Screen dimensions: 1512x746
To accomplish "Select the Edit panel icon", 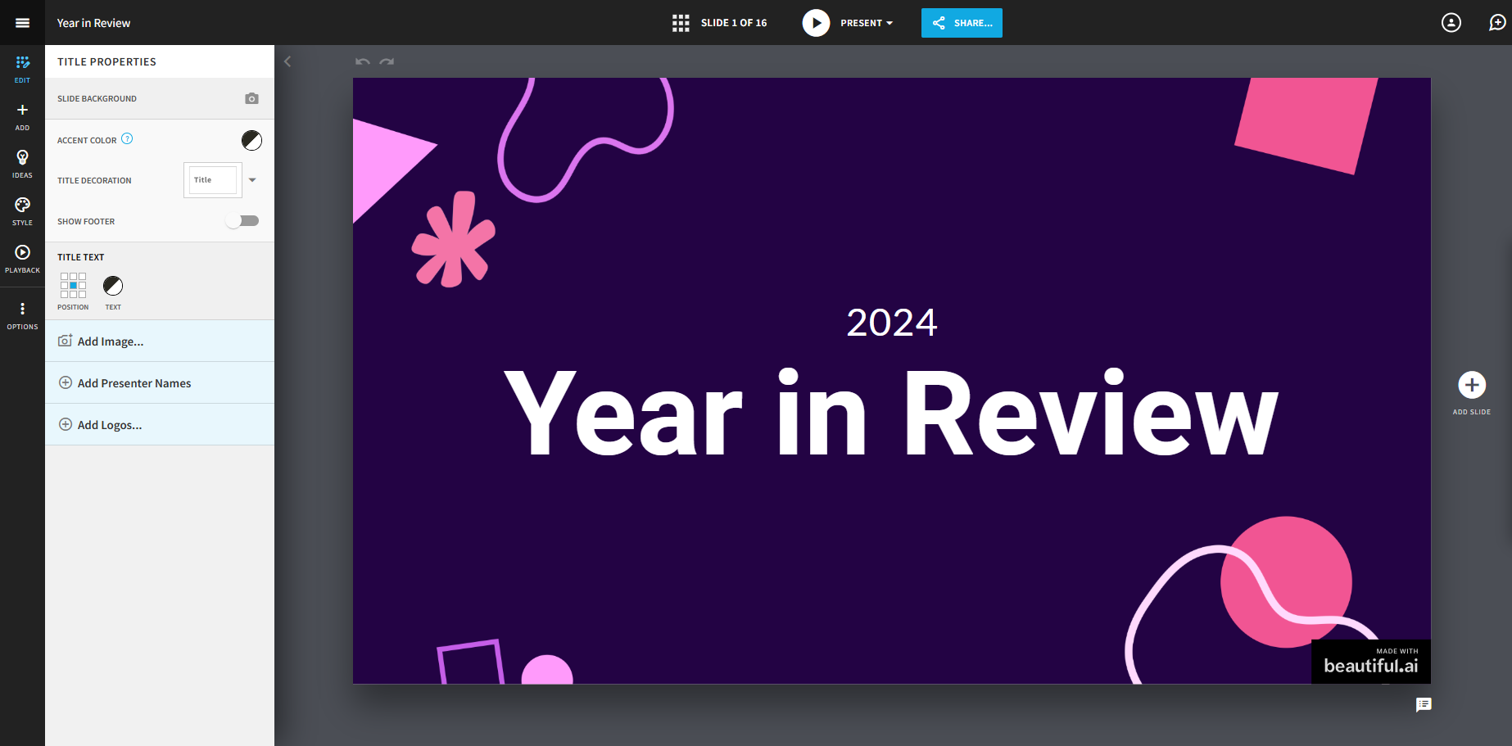I will click(22, 69).
